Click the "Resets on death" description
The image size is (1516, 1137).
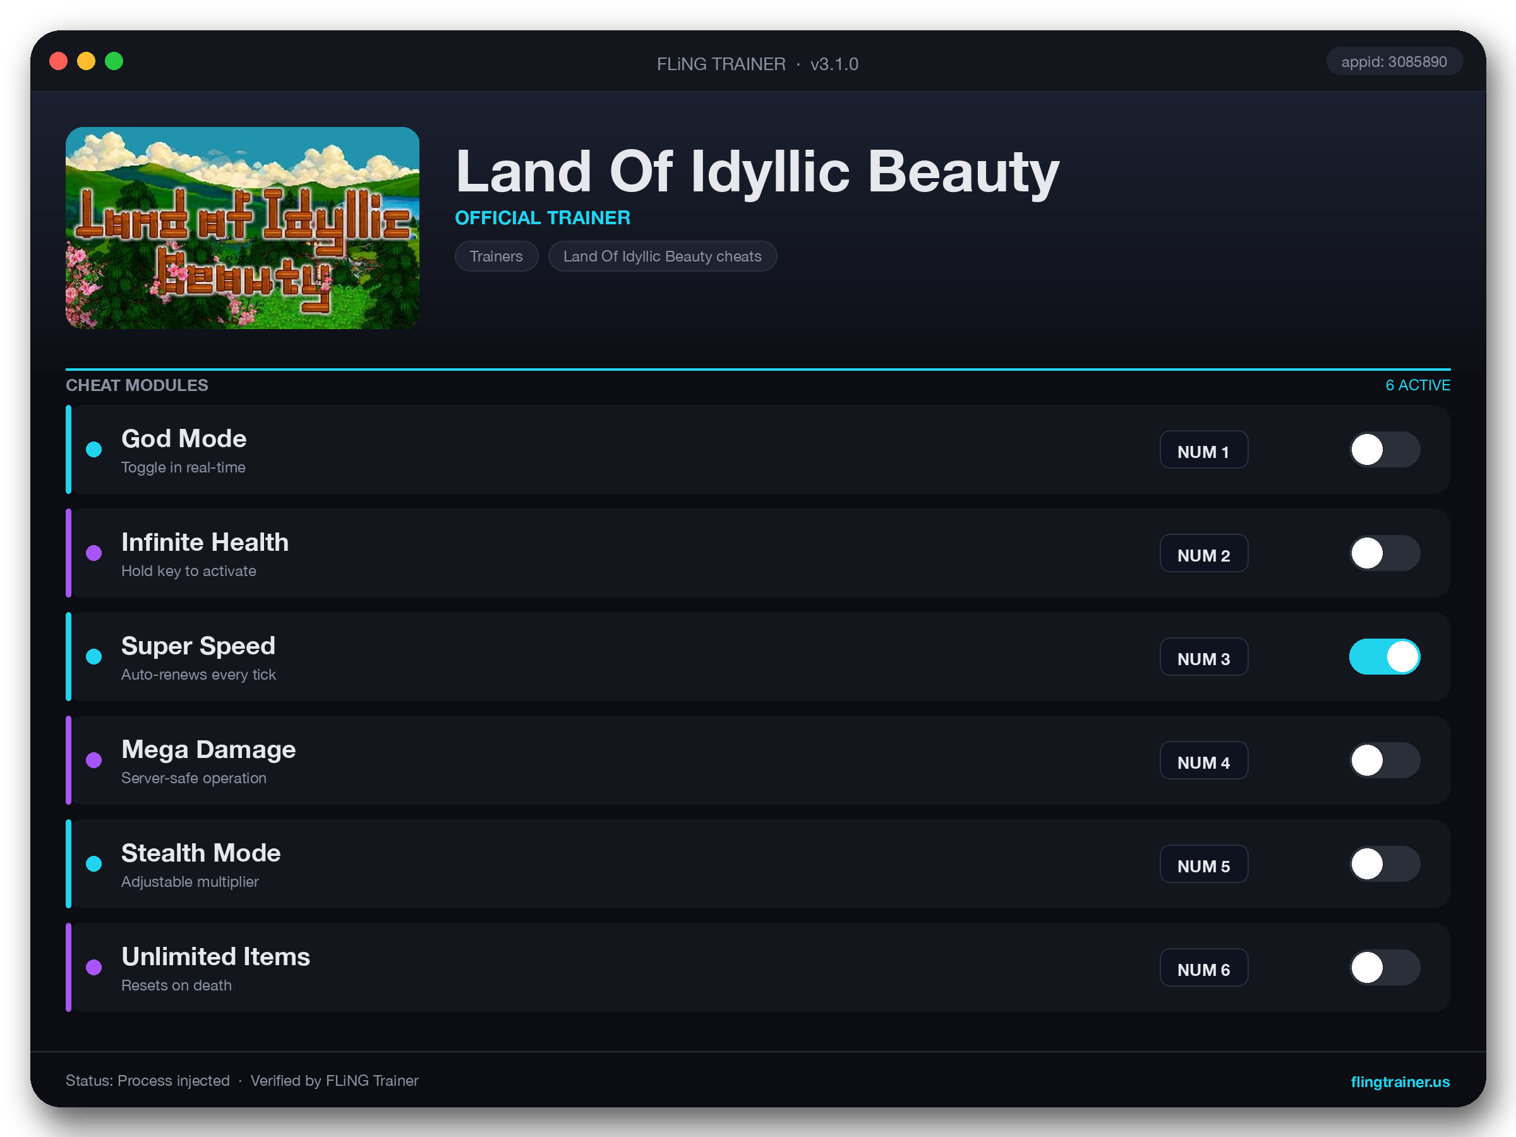pos(176,985)
